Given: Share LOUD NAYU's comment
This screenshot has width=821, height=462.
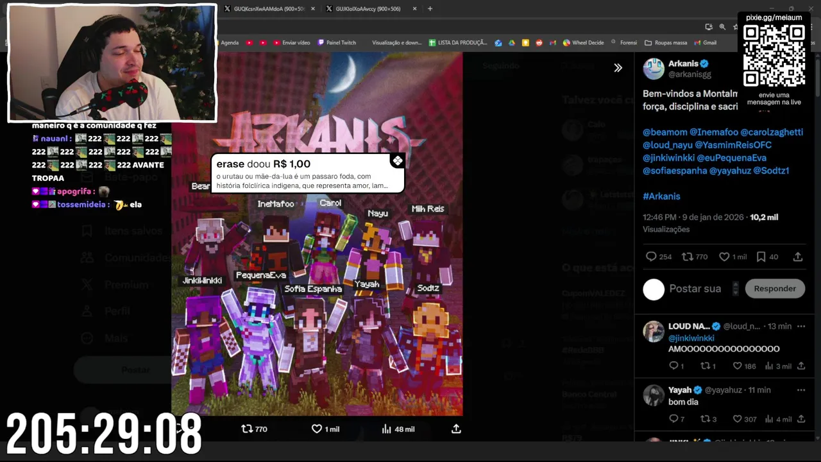Looking at the screenshot, I should [801, 366].
